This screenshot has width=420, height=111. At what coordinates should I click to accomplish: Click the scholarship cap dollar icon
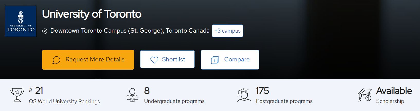[x=365, y=95]
